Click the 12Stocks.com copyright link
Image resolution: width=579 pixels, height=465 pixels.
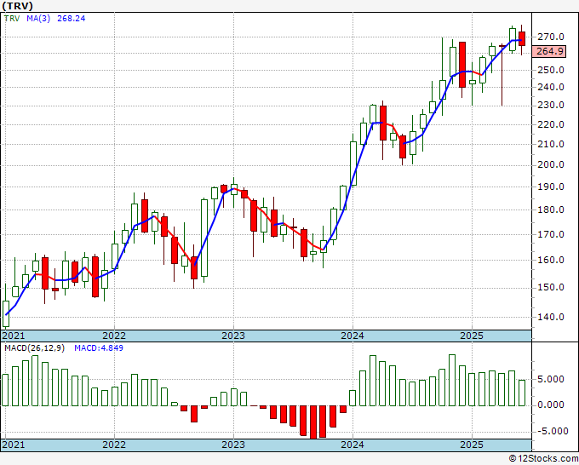[543, 459]
